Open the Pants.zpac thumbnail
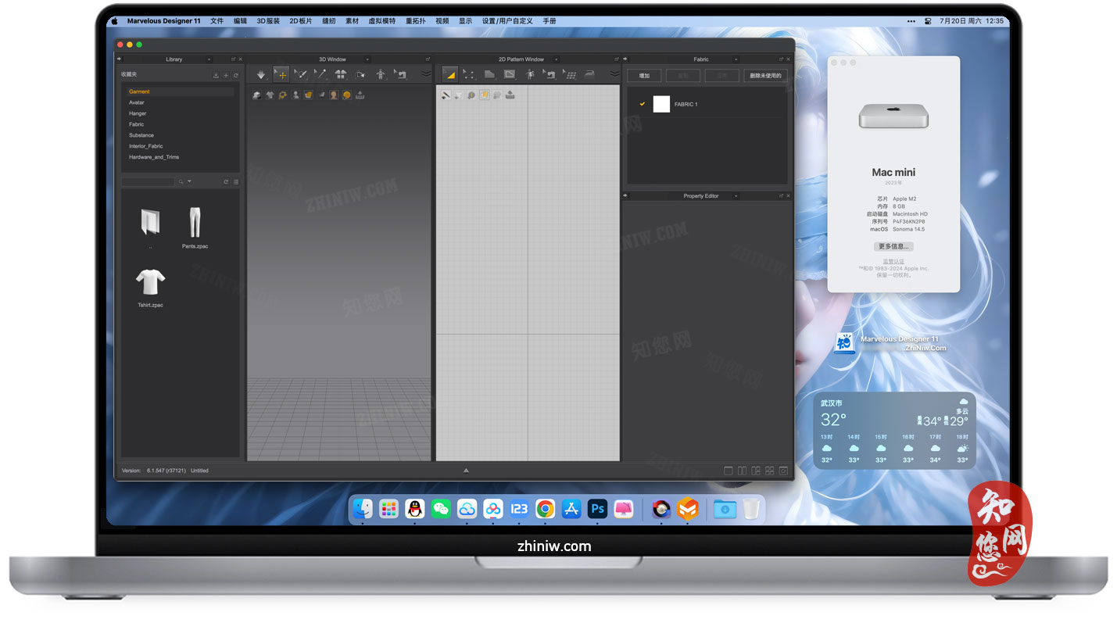The height and width of the screenshot is (623, 1117). point(195,223)
